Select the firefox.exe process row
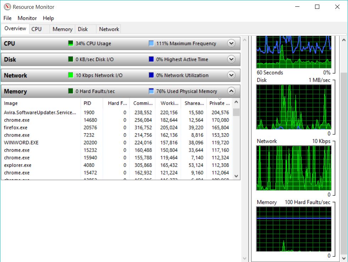The width and height of the screenshot is (348, 262). [117, 128]
